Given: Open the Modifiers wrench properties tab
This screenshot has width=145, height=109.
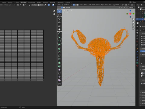Looking at the screenshot, I should click(137, 51).
